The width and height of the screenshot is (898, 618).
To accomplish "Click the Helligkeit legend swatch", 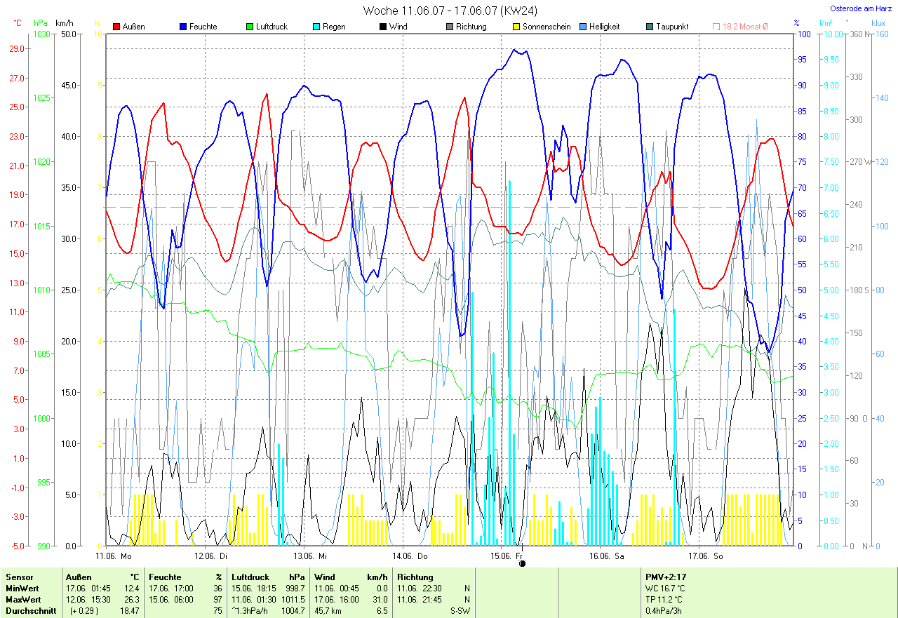I will point(583,27).
